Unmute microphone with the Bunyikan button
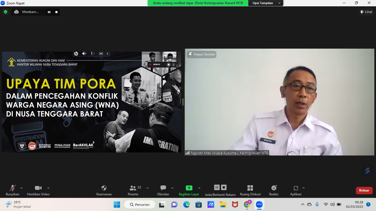The height and width of the screenshot is (211, 376). pos(12,190)
